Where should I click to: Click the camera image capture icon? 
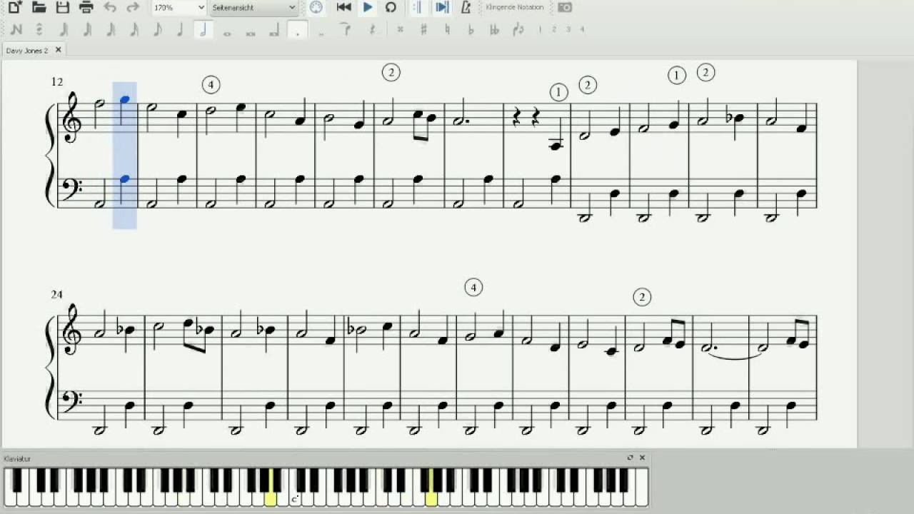click(565, 7)
